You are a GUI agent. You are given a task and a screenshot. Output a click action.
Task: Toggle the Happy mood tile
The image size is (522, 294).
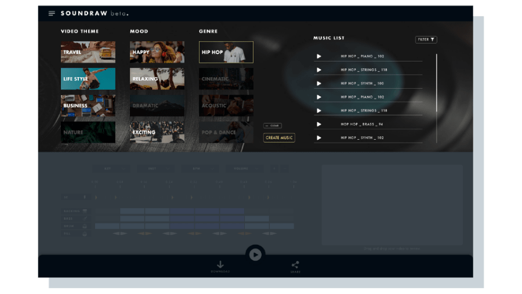(x=157, y=52)
